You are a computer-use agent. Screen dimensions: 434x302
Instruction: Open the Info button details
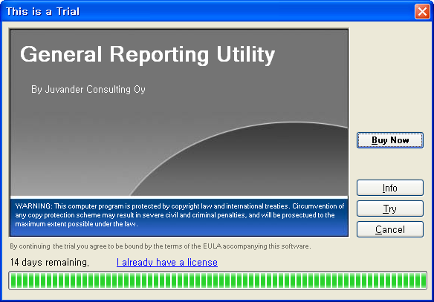[390, 188]
